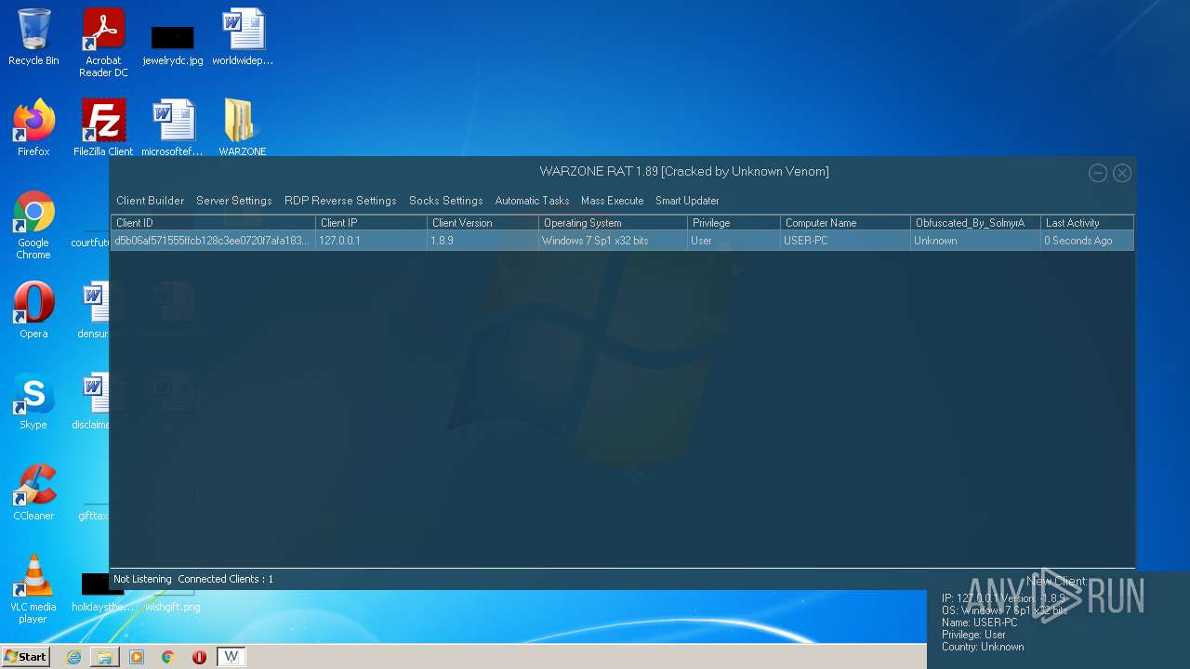Viewport: 1190px width, 669px height.
Task: Open Automatic Tasks menu
Action: click(532, 201)
